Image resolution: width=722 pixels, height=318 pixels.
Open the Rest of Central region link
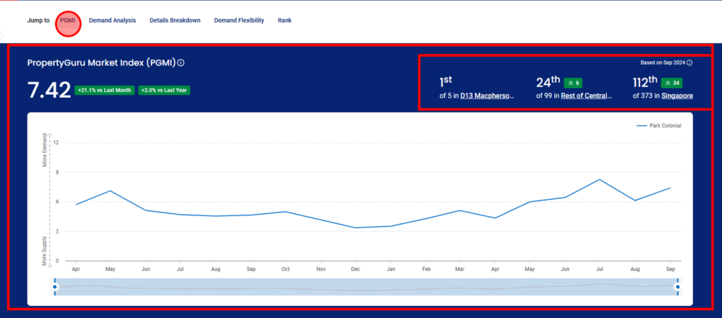coord(587,96)
